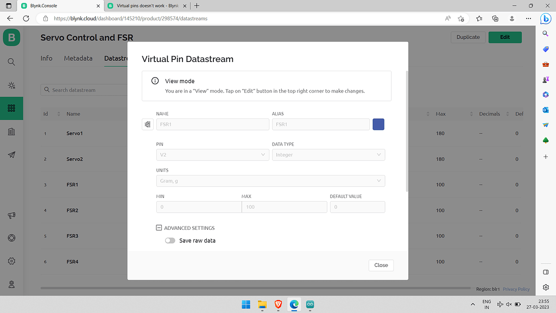
Task: Click the datastream type icon beside NAME field
Action: pos(147,124)
